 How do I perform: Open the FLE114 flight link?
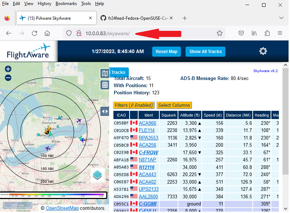(147, 131)
